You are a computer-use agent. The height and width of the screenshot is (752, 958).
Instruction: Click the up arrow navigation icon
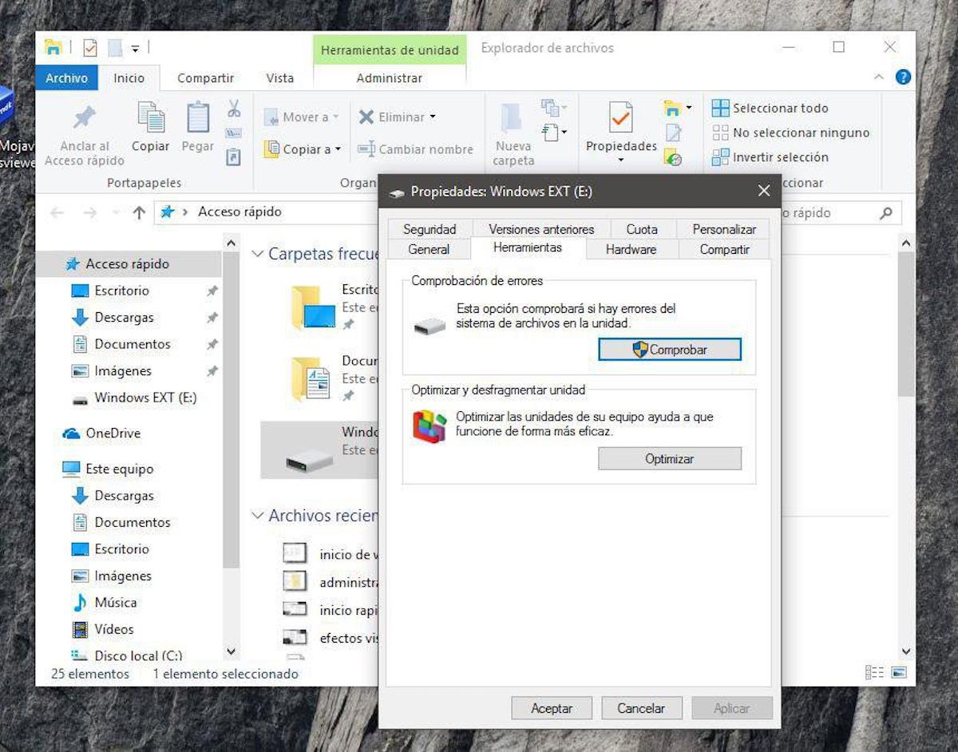[139, 212]
